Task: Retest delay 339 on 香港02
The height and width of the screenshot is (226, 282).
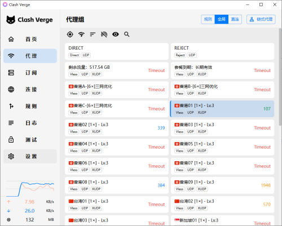Action: pyautogui.click(x=161, y=128)
